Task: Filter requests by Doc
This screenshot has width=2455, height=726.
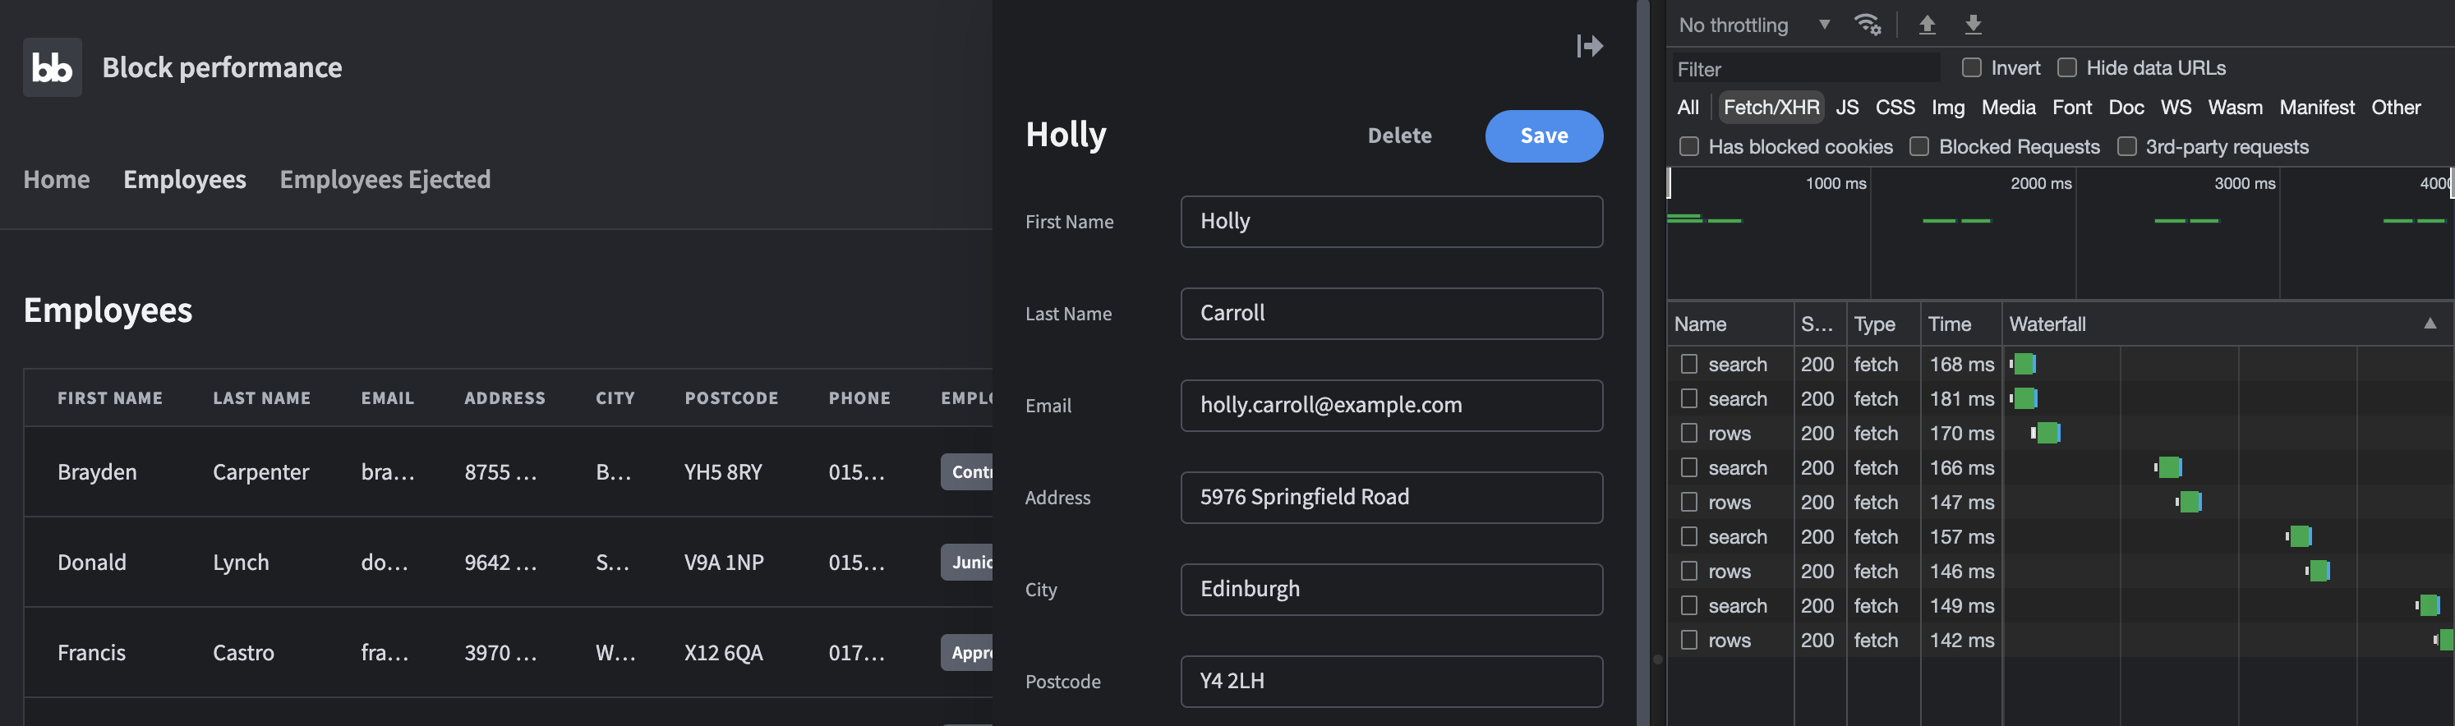Action: [2126, 108]
